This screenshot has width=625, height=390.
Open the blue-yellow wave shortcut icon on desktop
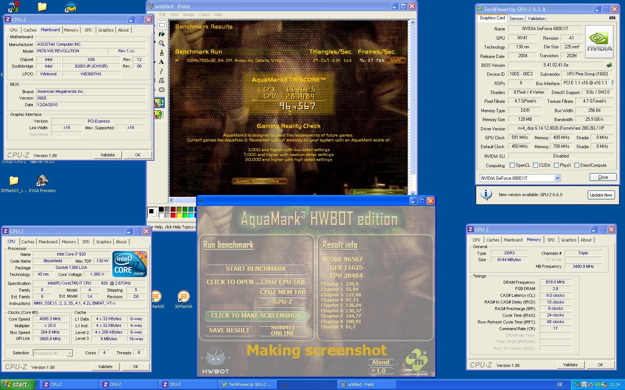coord(70,7)
